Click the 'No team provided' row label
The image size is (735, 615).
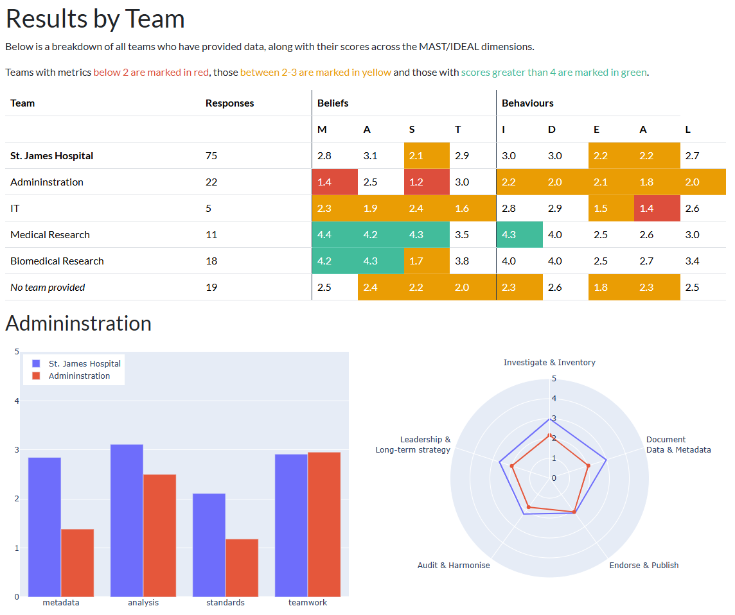(48, 288)
